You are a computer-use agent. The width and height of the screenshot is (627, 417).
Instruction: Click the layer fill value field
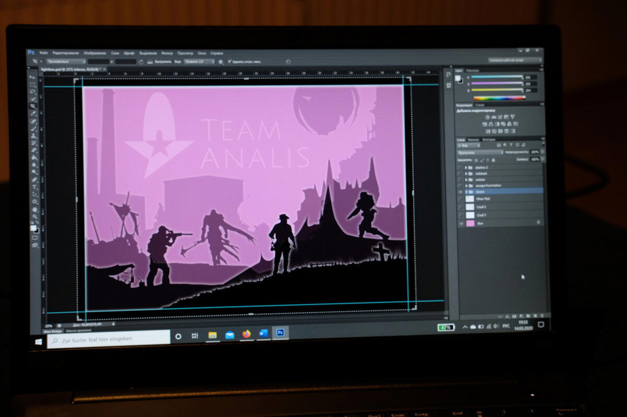pos(535,159)
